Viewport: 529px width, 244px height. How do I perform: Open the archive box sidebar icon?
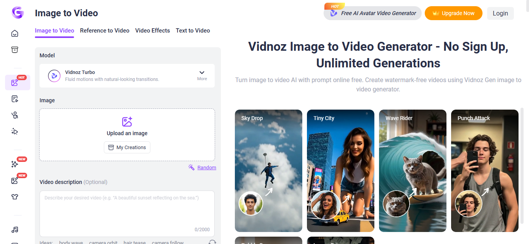click(x=15, y=50)
